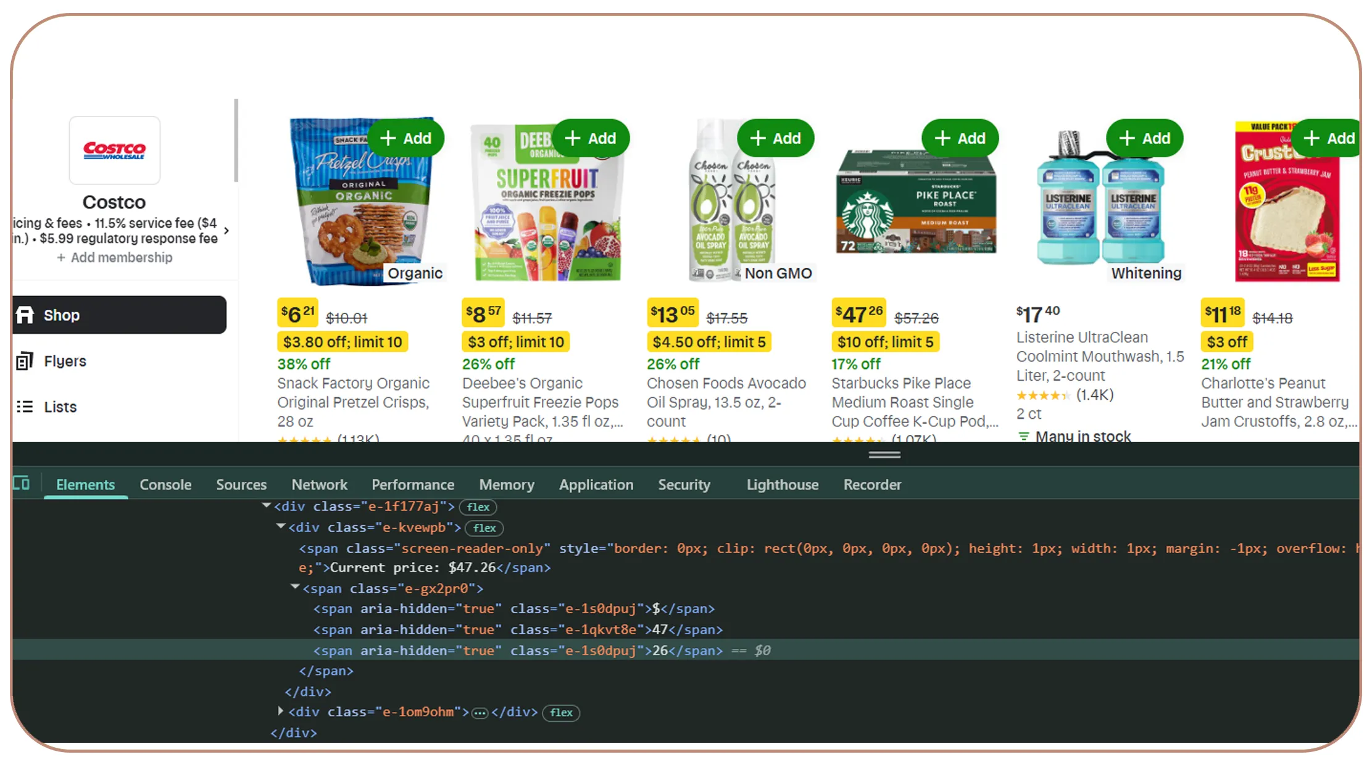The height and width of the screenshot is (765, 1372).
Task: Expand the div e-1om9ohm node
Action: point(281,711)
